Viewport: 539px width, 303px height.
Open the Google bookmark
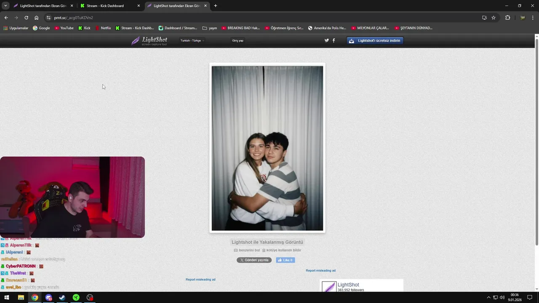[x=41, y=28]
